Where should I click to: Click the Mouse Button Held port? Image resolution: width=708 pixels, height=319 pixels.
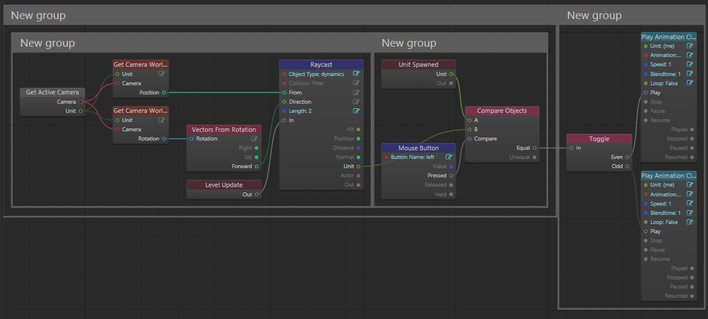[x=451, y=194]
